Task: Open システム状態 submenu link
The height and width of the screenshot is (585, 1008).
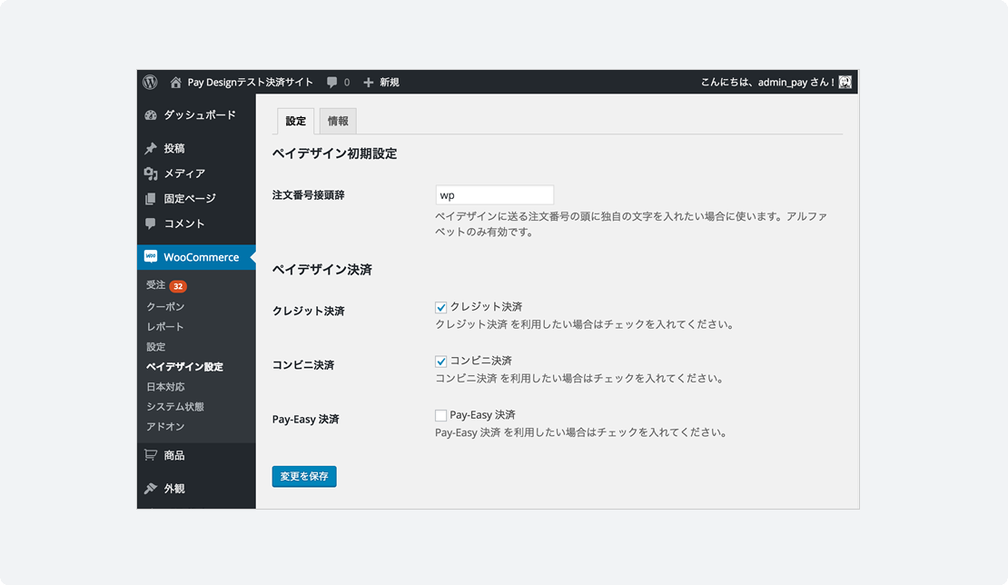Action: [x=175, y=406]
